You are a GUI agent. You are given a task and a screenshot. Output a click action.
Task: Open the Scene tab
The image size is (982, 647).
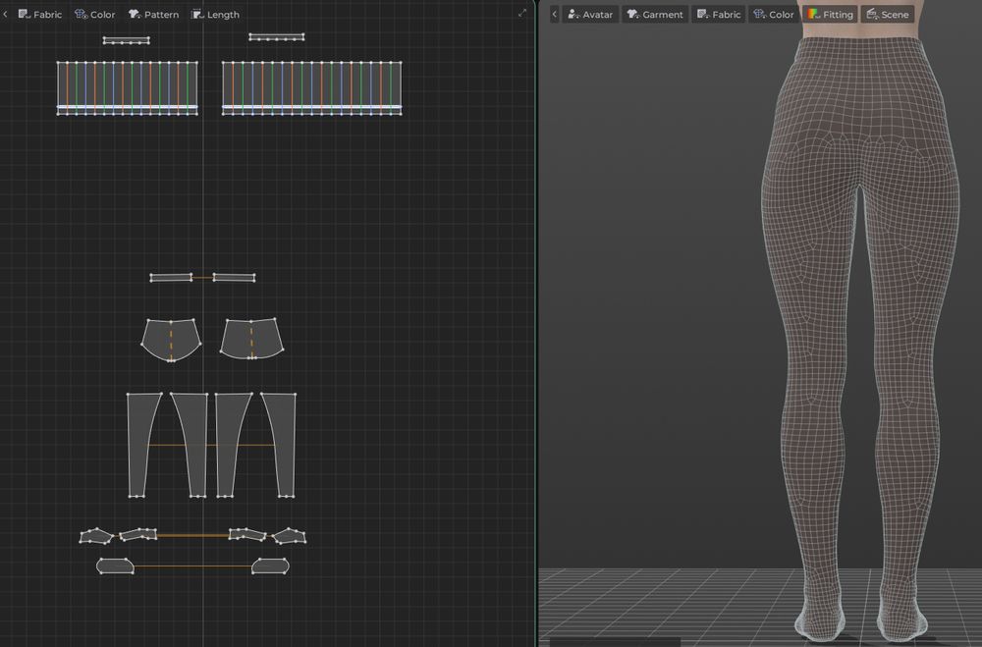pyautogui.click(x=888, y=14)
